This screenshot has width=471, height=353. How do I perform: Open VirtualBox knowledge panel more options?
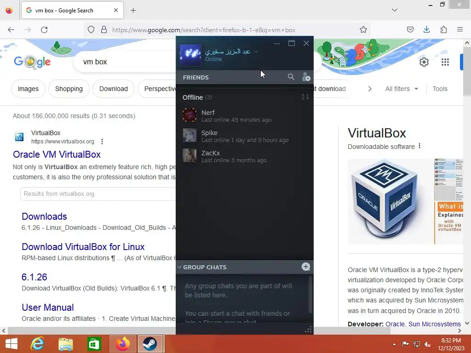tap(419, 146)
